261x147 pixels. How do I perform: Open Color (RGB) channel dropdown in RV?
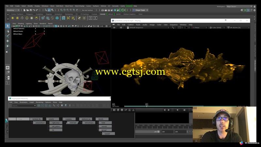coord(217,28)
